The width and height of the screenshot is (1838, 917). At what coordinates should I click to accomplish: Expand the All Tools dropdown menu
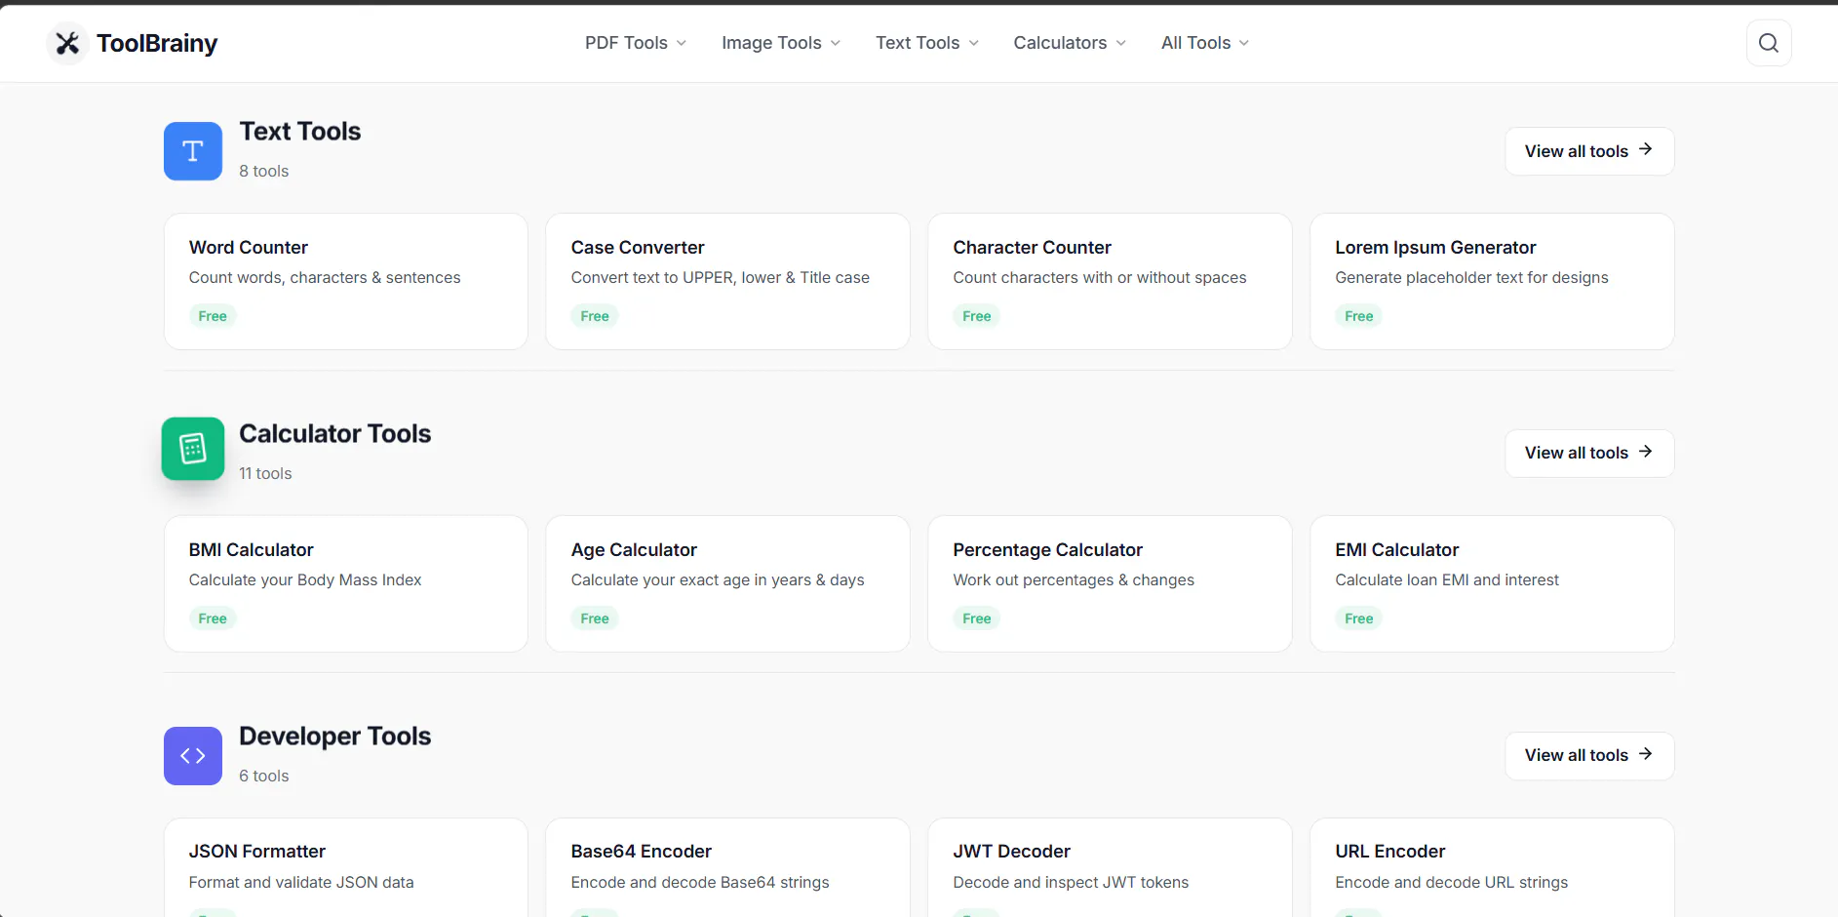click(1205, 43)
